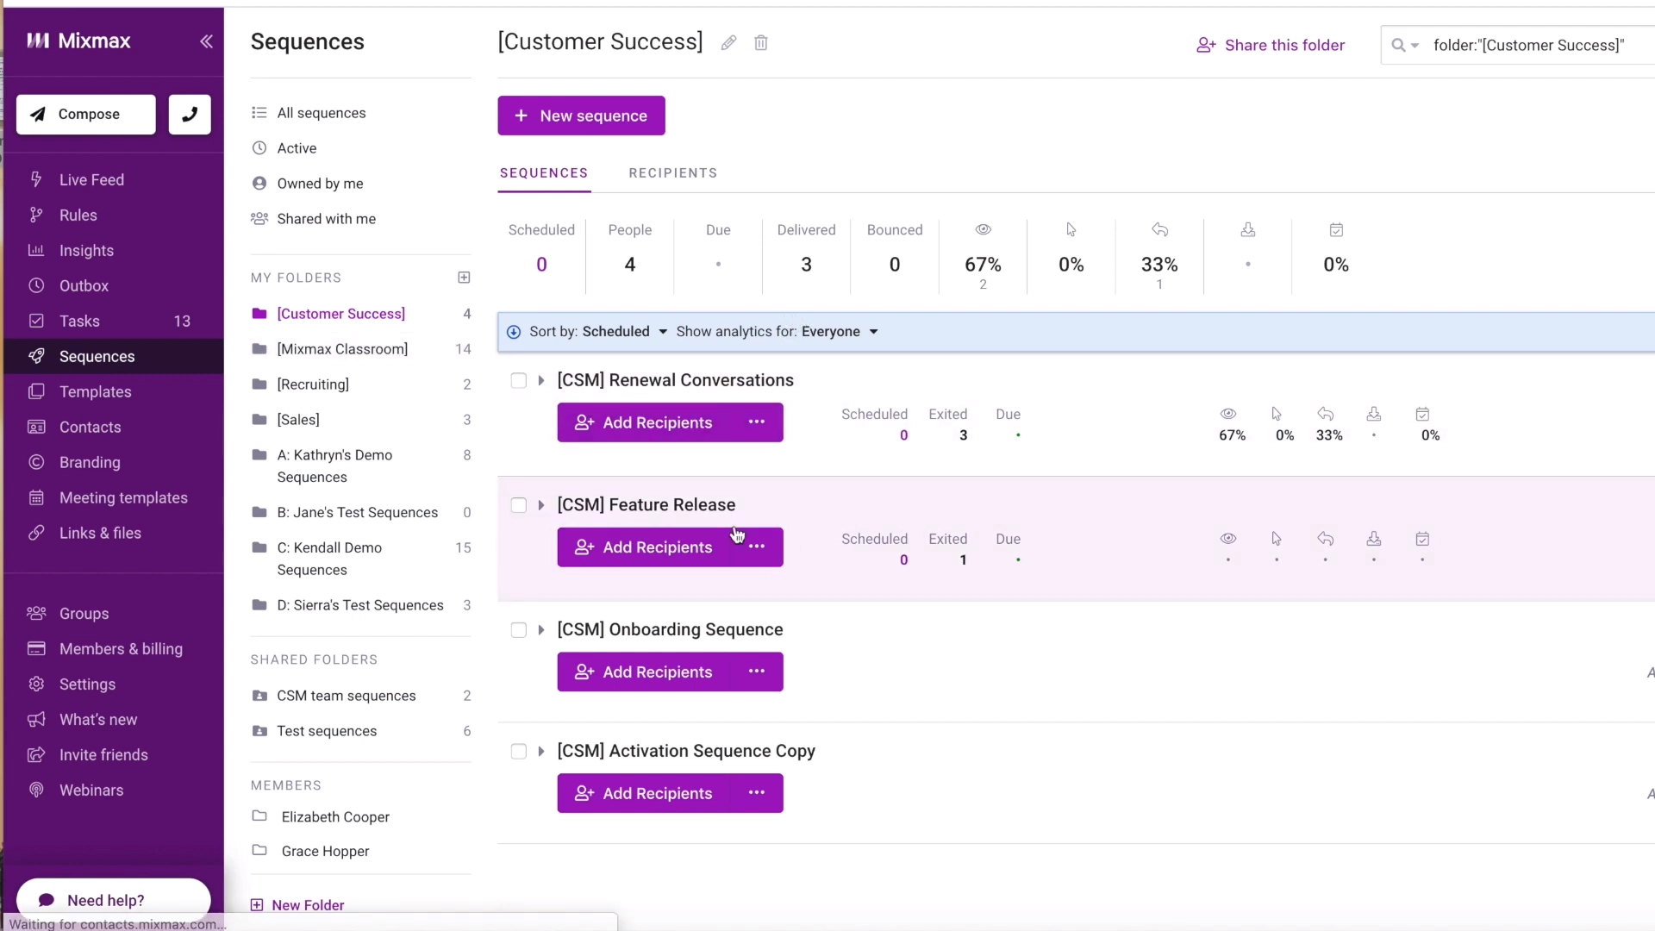Show sequences Owned by me
Image resolution: width=1655 pixels, height=931 pixels.
pyautogui.click(x=320, y=184)
